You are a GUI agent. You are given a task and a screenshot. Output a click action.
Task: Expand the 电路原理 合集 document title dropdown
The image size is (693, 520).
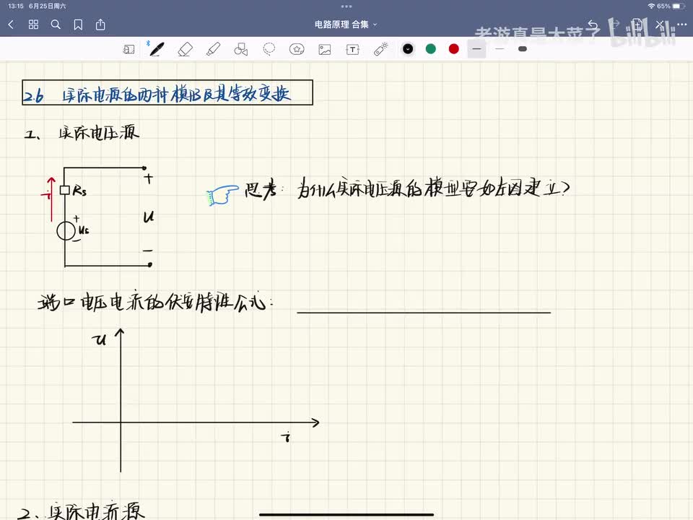[x=346, y=25]
